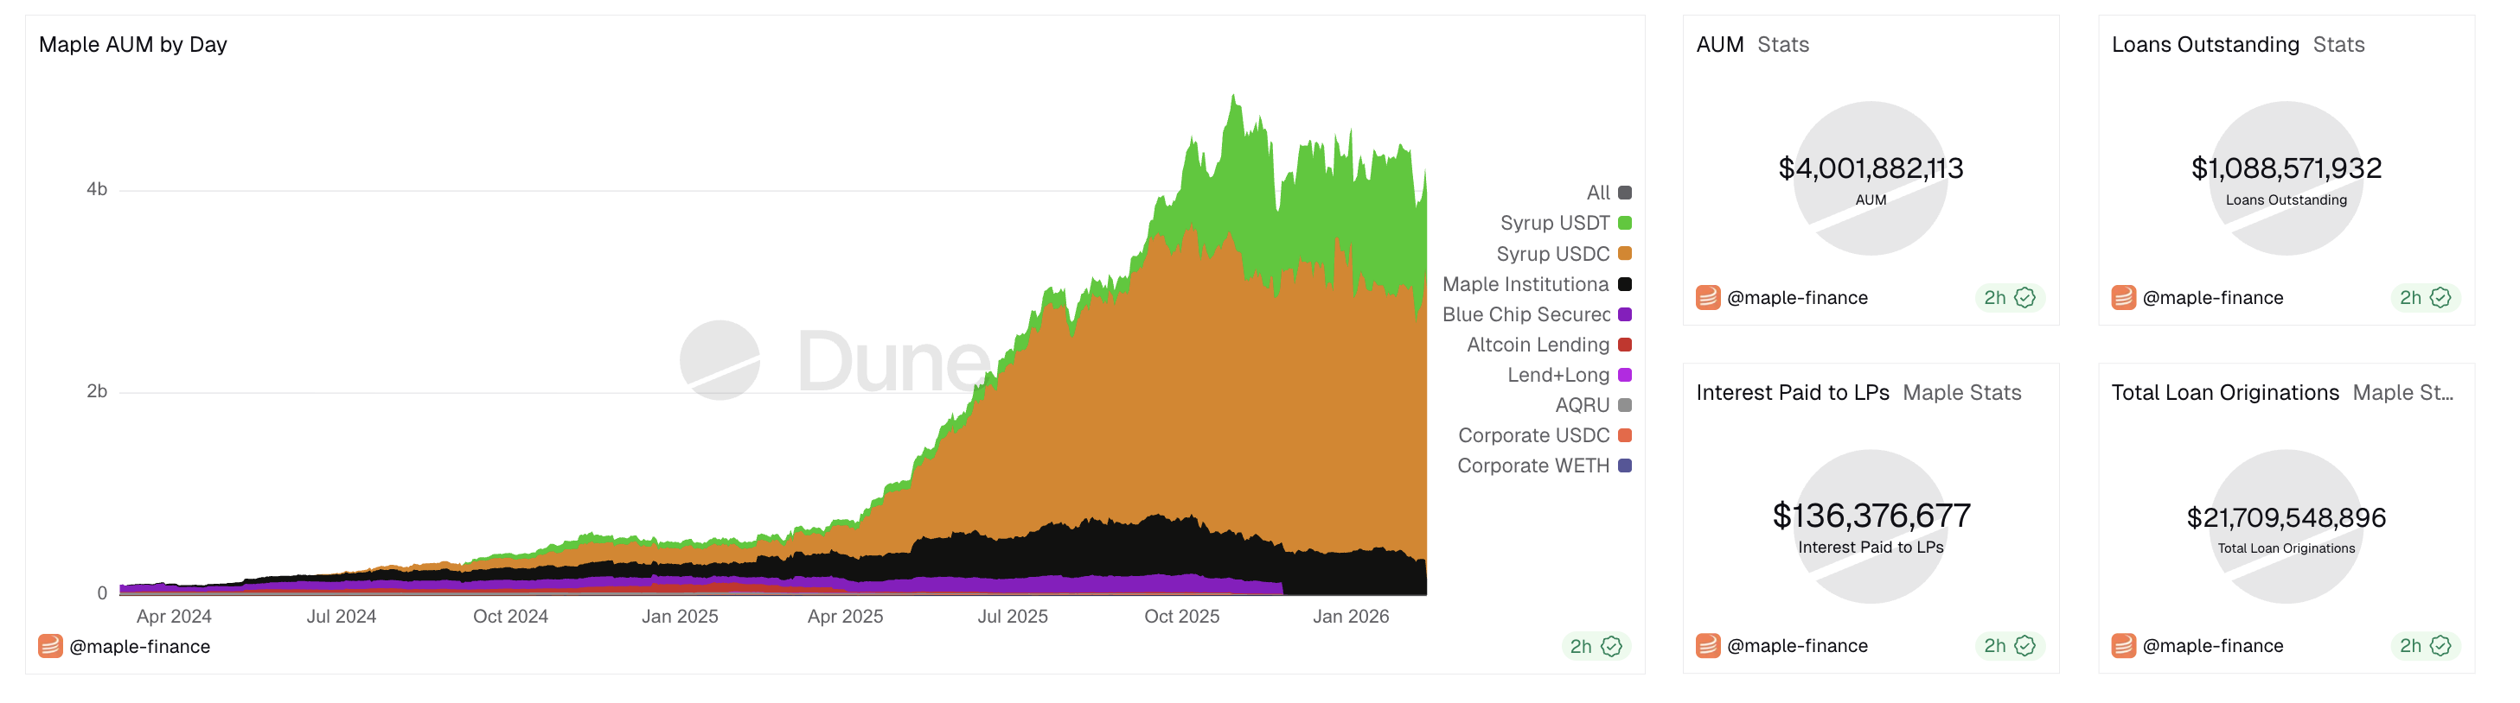Click the verified checkmark in Total Loan Originations card
Image resolution: width=2520 pixels, height=703 pixels.
tap(2440, 645)
